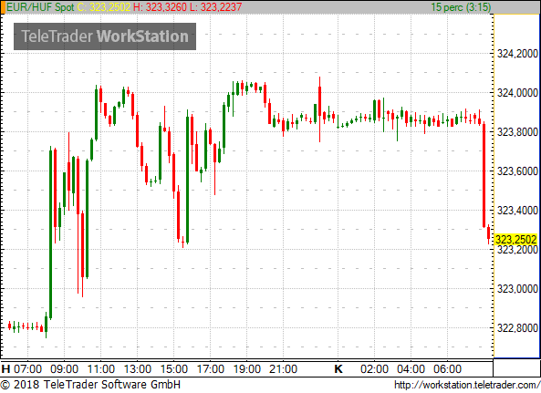
Task: Click the tall green candle after 07:00
Action: 51,233
